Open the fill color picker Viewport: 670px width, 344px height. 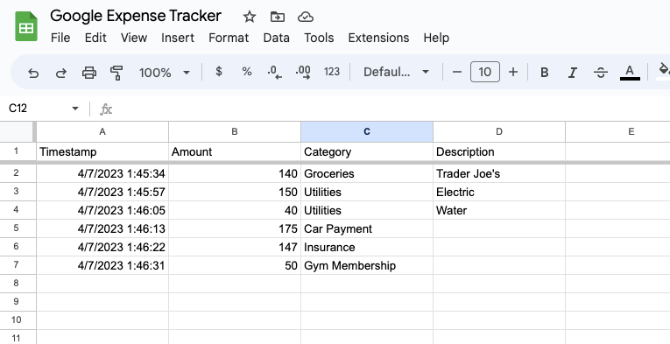(663, 71)
